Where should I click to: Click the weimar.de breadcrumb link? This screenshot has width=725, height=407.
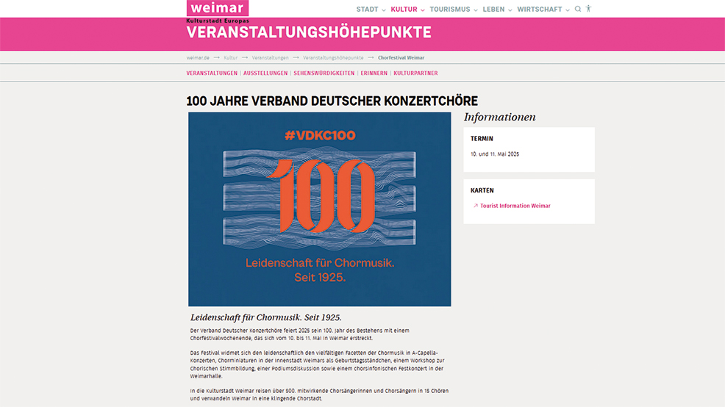[x=198, y=58]
